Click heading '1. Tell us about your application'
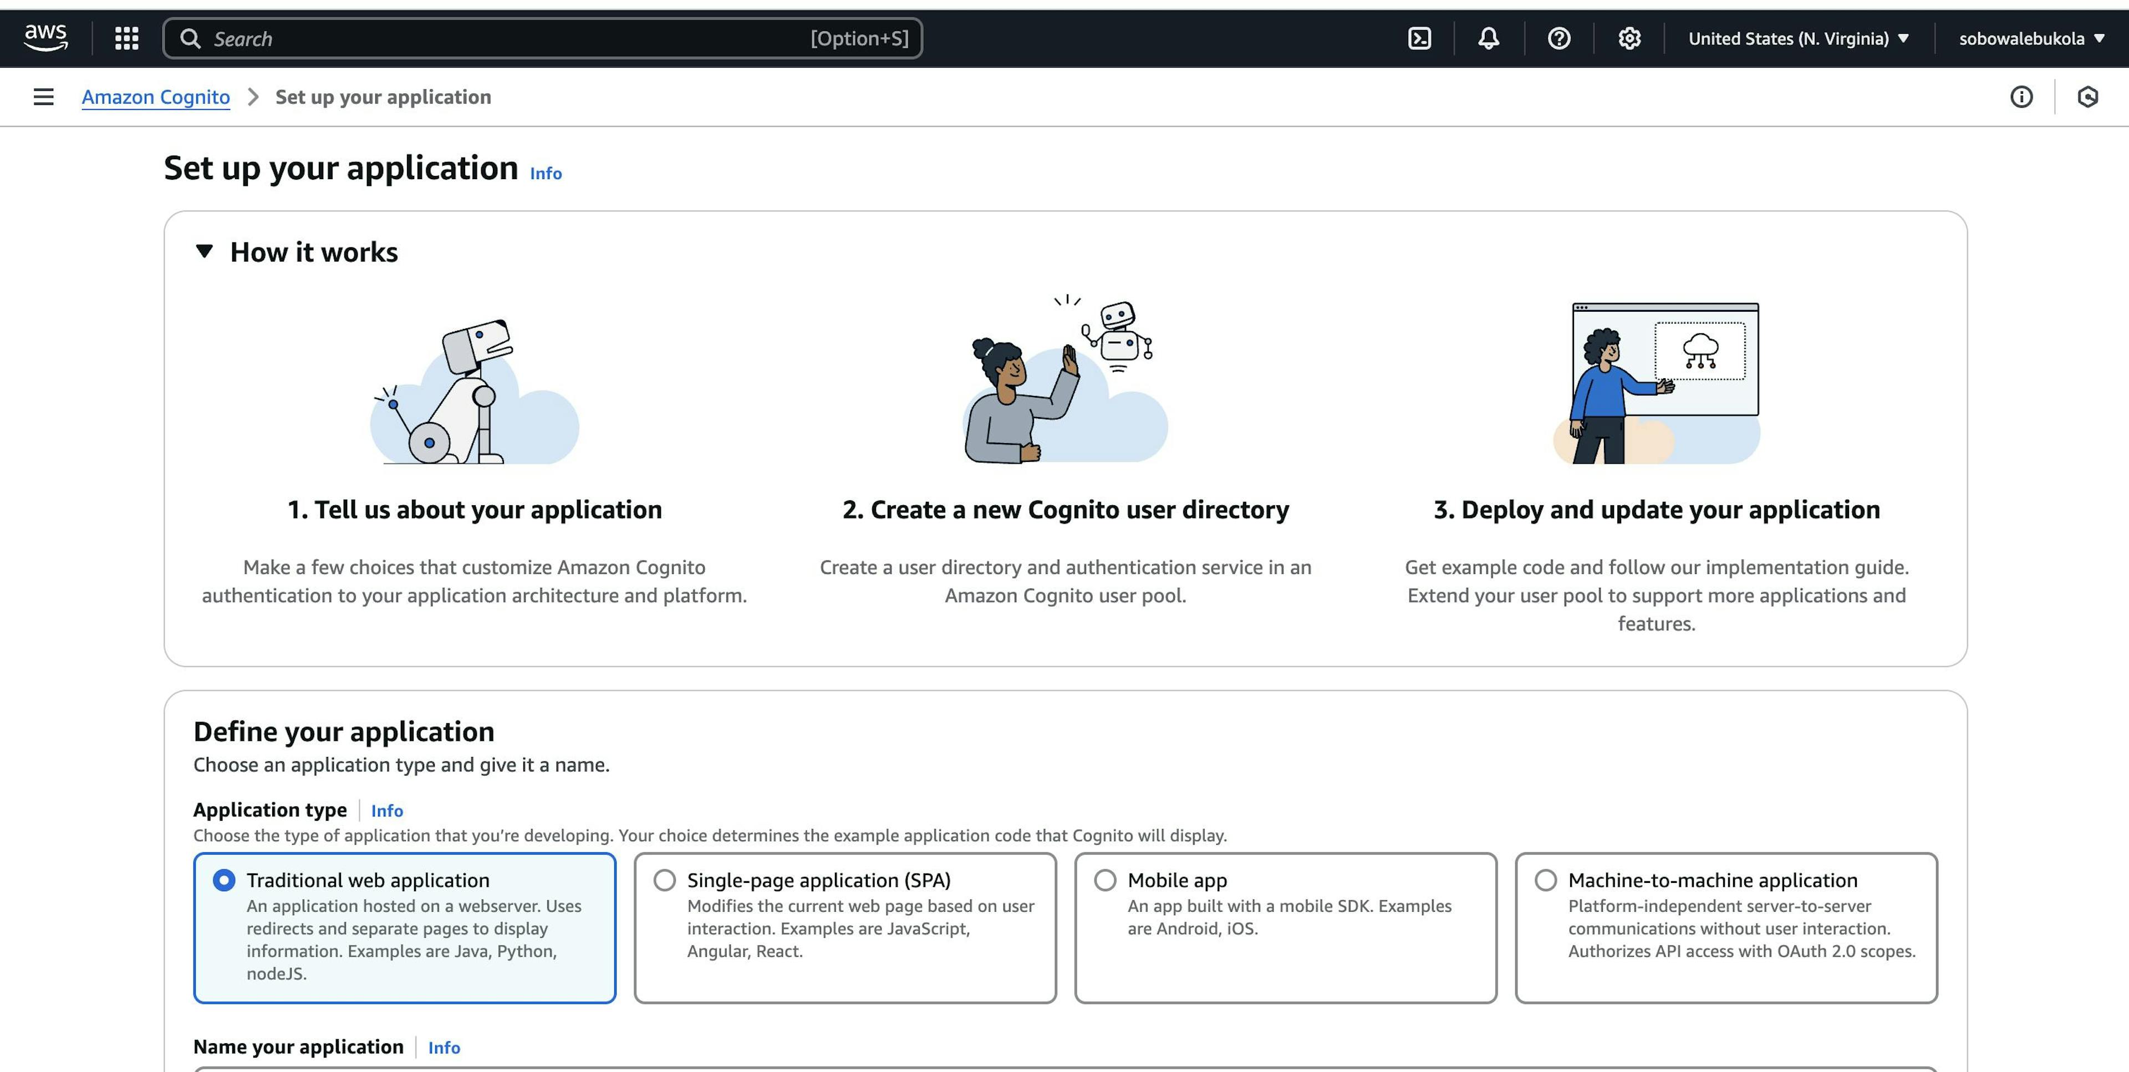Screen dimensions: 2129x1072 tap(475, 509)
